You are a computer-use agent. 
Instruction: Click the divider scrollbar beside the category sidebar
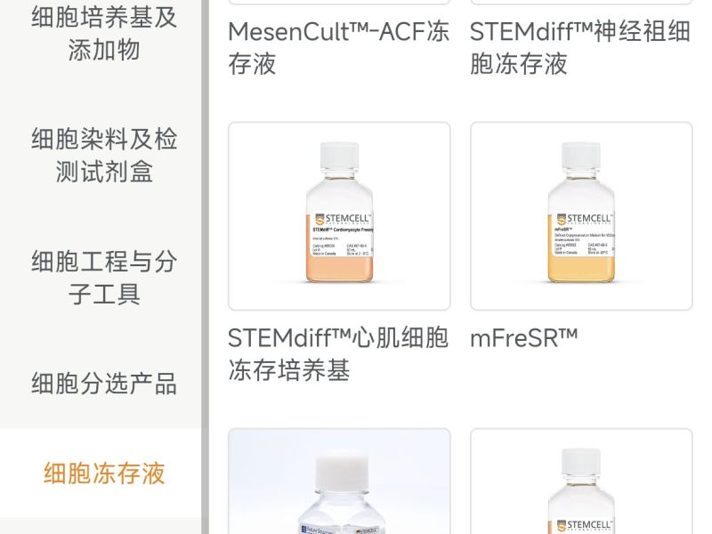click(x=206, y=267)
